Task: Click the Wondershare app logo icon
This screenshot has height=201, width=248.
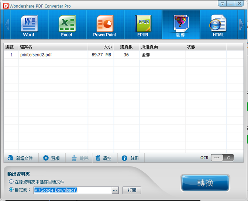Action: 6,6
